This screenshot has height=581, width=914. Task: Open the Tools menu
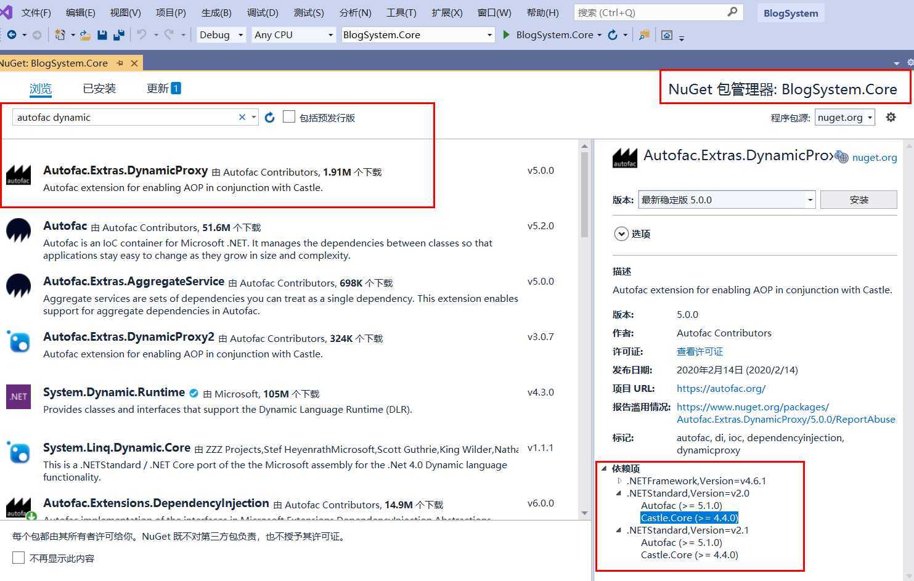(401, 12)
